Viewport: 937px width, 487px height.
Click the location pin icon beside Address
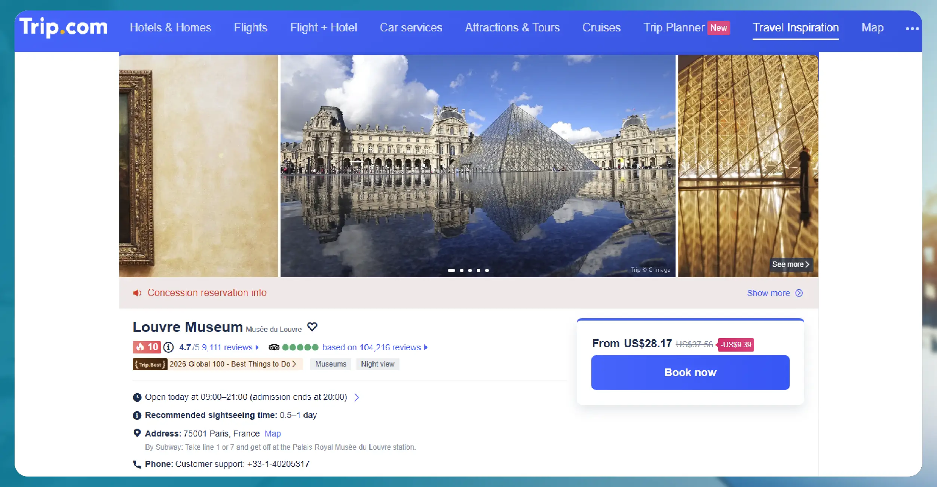pyautogui.click(x=137, y=433)
